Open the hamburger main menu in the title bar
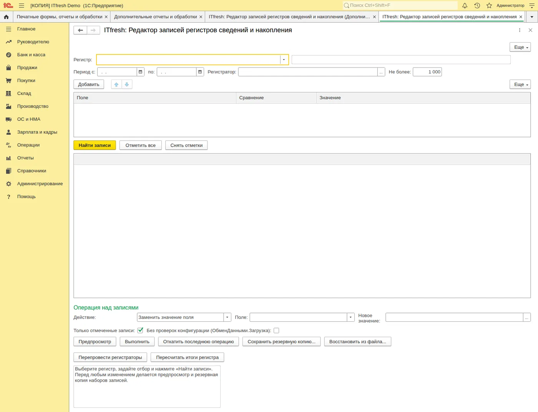Screen dimensions: 538x412 22,5
